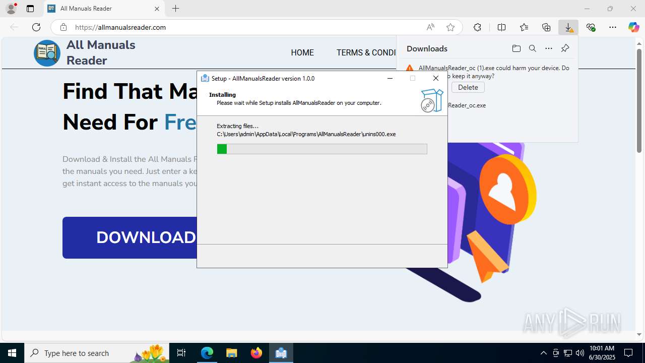This screenshot has width=645, height=363.
Task: Open Task View on taskbar
Action: 182,353
